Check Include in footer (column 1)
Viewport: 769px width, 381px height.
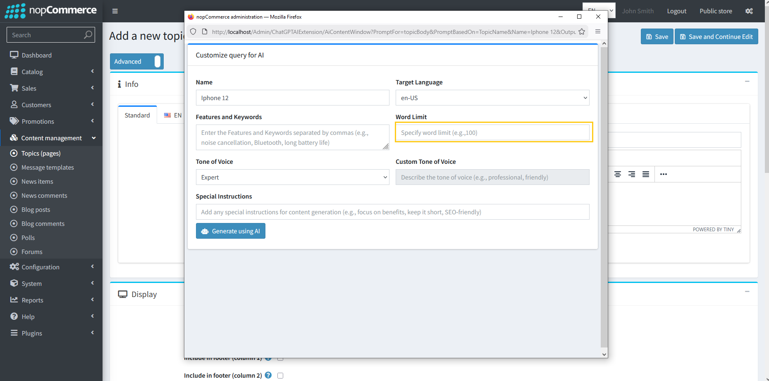click(x=280, y=358)
